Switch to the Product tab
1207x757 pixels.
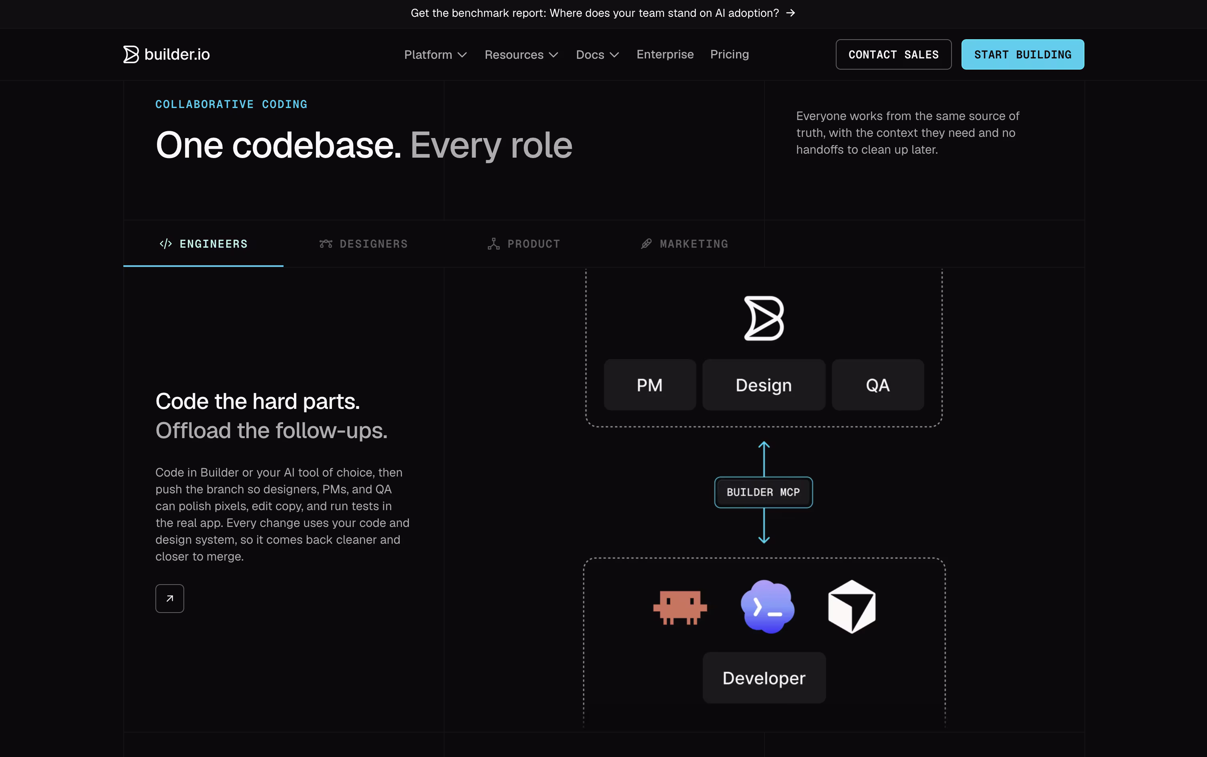coord(524,244)
